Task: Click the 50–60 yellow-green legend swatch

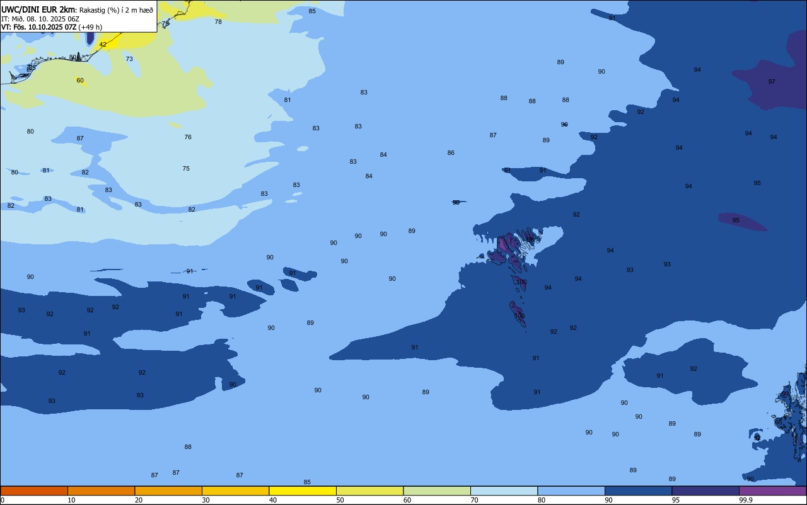Action: 369,491
